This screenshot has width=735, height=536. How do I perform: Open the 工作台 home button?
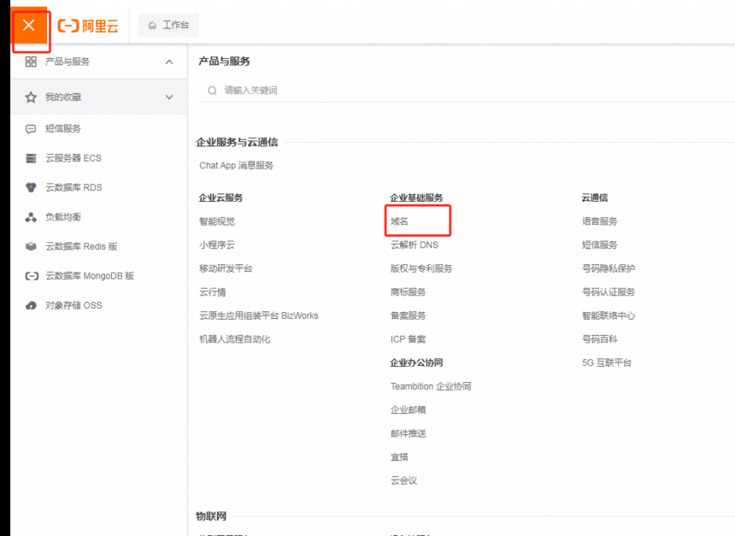pyautogui.click(x=168, y=25)
